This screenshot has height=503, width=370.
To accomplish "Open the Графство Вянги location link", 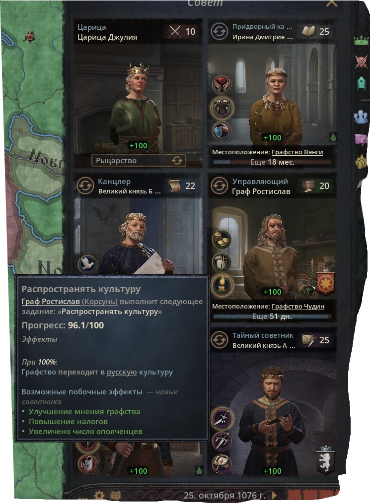I will [x=297, y=152].
